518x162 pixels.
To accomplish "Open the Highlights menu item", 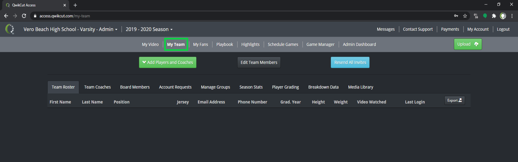I will pyautogui.click(x=250, y=44).
